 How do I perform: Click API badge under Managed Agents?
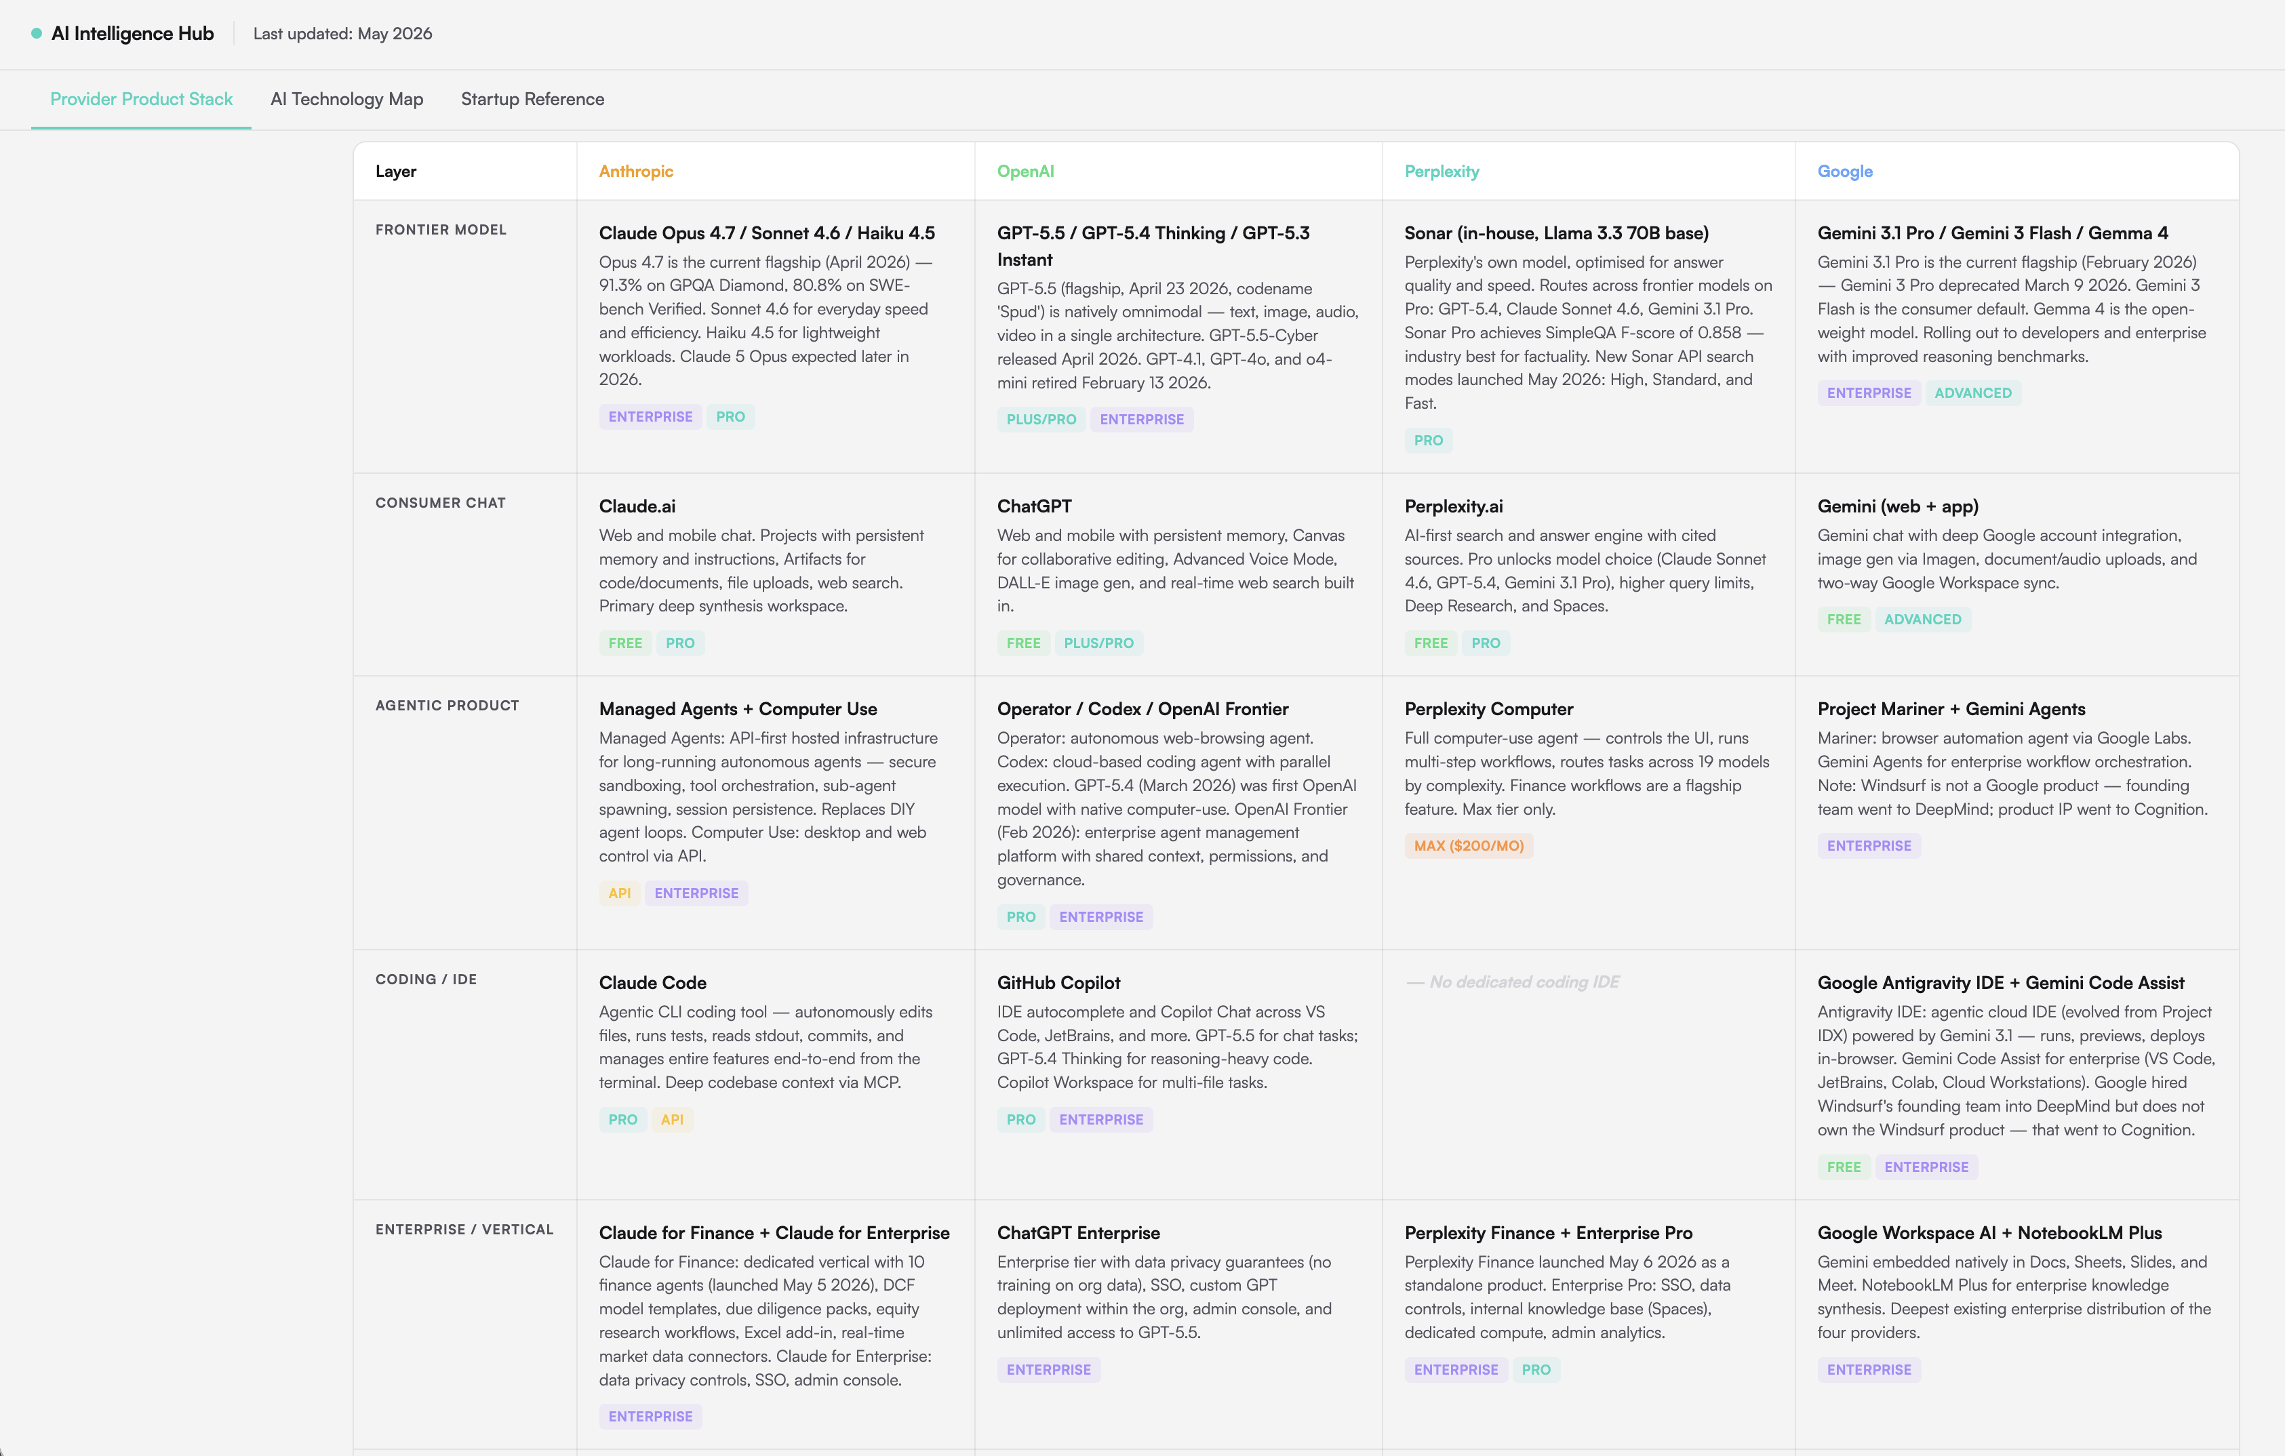(x=620, y=893)
